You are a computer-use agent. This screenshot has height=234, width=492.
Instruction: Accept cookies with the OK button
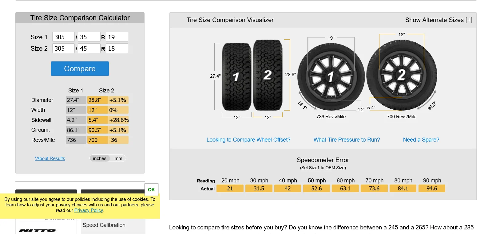(x=151, y=189)
